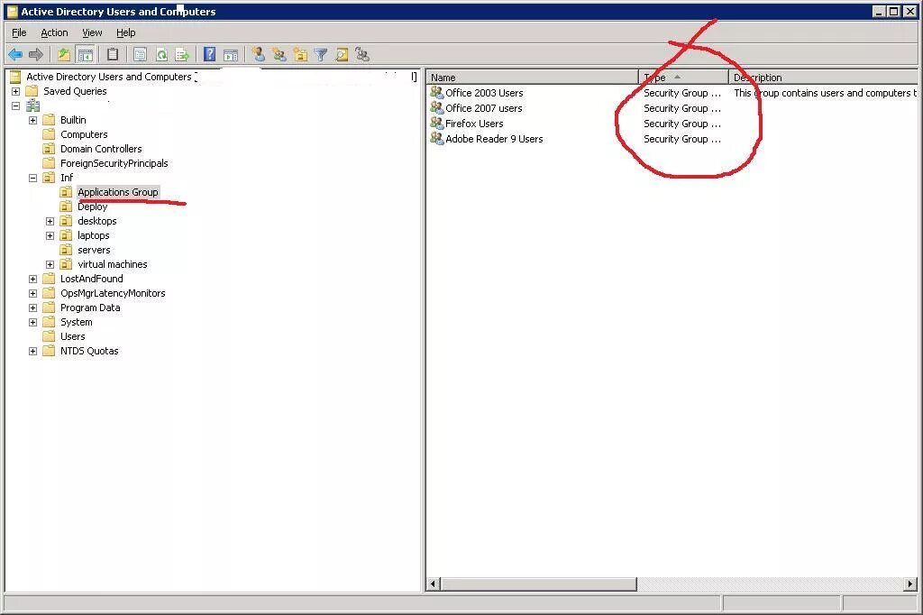The image size is (923, 615).
Task: Click the Paste clipboard toolbar icon
Action: click(x=113, y=55)
